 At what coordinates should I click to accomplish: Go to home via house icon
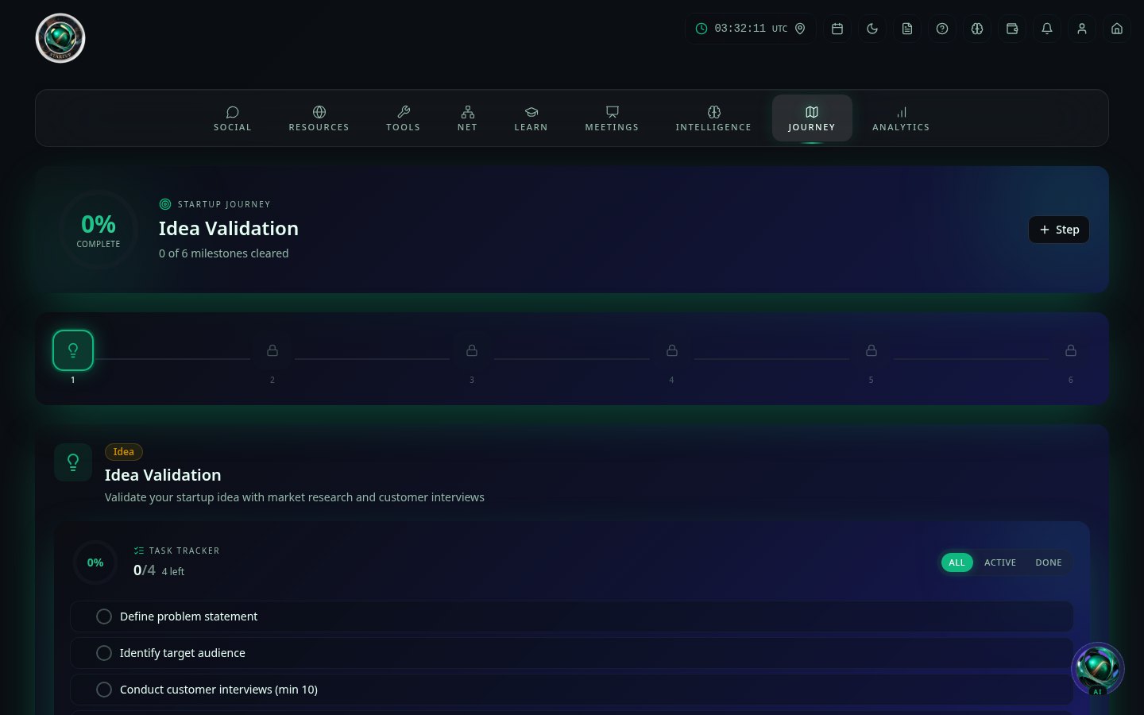(1117, 29)
